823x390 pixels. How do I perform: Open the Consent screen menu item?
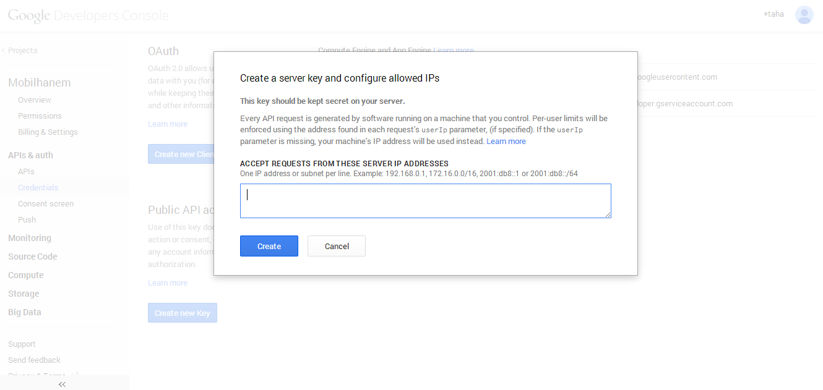click(x=46, y=204)
